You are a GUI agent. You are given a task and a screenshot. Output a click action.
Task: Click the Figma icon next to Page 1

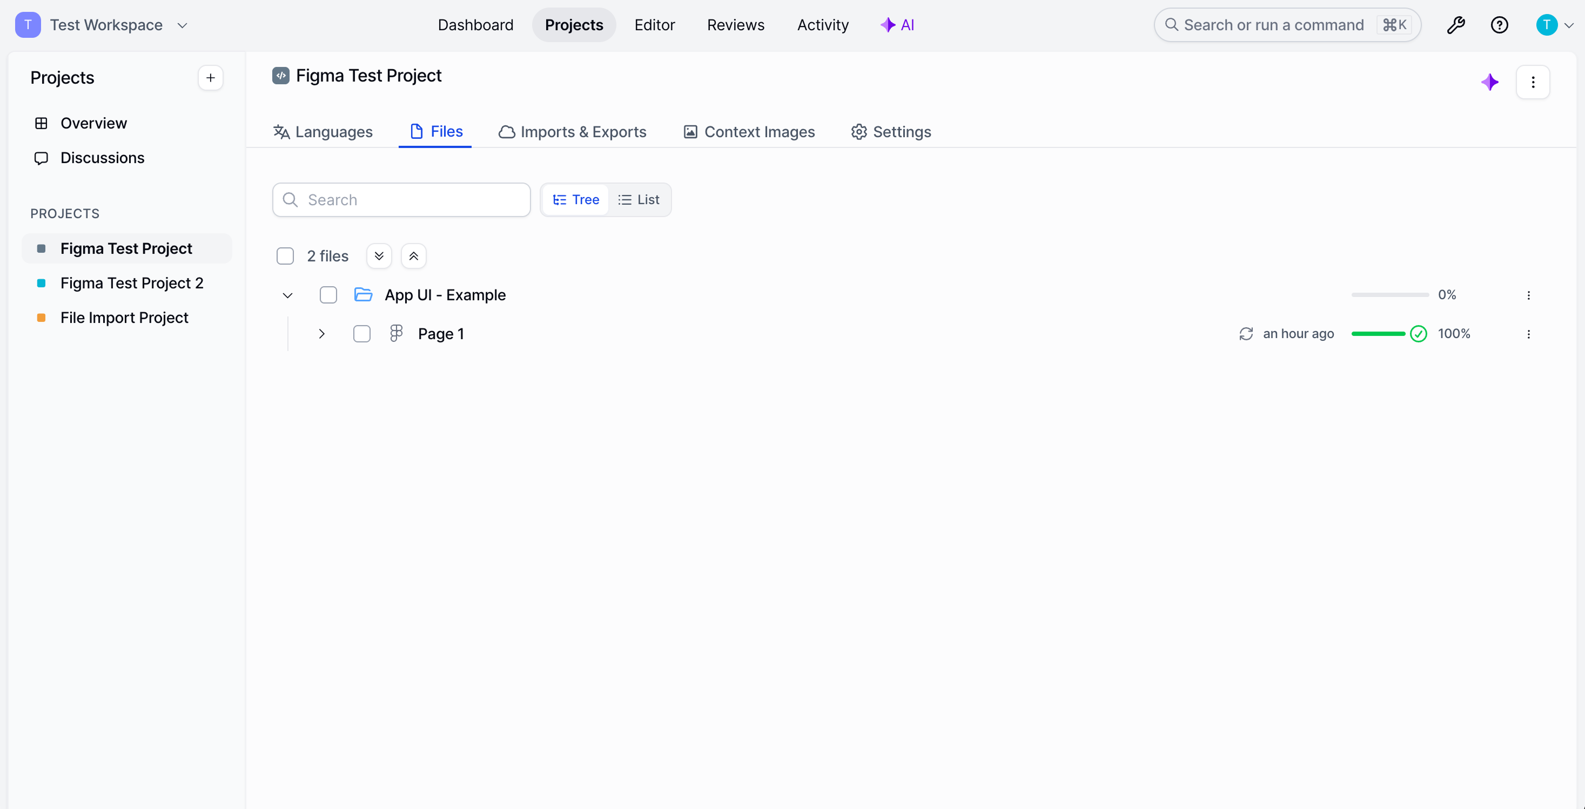click(x=397, y=333)
